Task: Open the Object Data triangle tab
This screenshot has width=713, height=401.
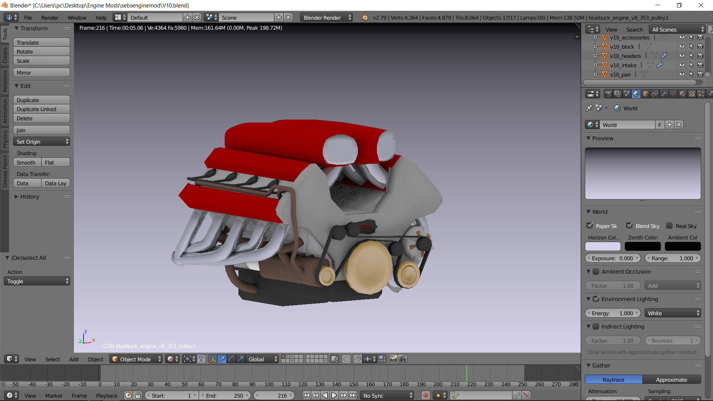Action: point(673,94)
